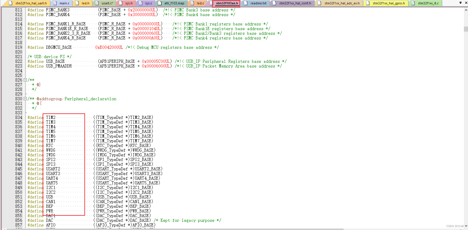Viewport: 468px width, 230px height.
Task: Click the Kept for legacy purpose comment
Action: (x=187, y=220)
